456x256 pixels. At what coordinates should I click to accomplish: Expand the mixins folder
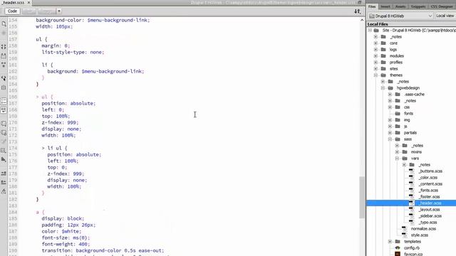click(x=397, y=151)
